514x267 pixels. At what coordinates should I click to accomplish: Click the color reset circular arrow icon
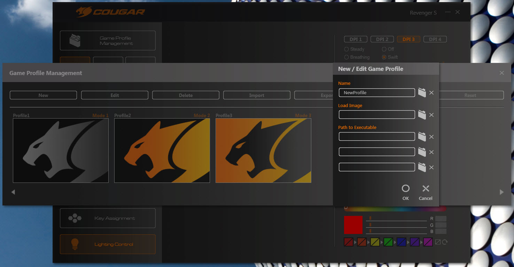tap(445, 242)
